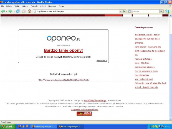
Task: Click the green Go arrow beside address bar
Action: tap(124, 11)
